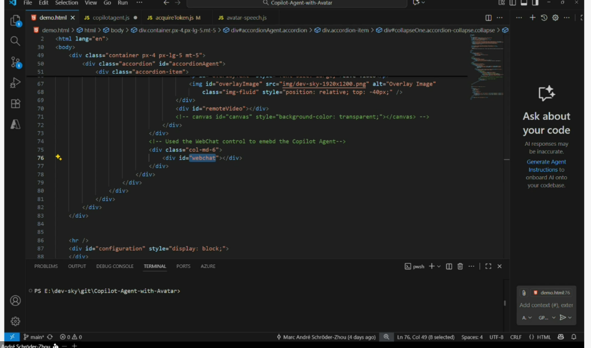Click the chat Add context input field
This screenshot has height=348, width=591.
[546, 305]
